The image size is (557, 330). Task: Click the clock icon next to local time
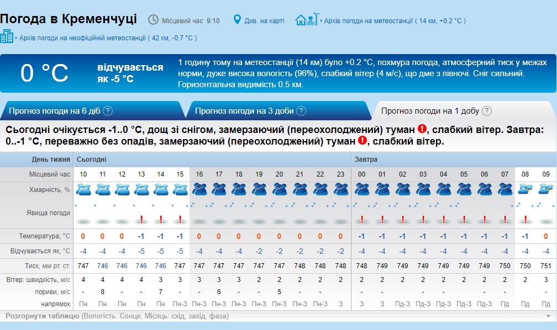pyautogui.click(x=153, y=20)
